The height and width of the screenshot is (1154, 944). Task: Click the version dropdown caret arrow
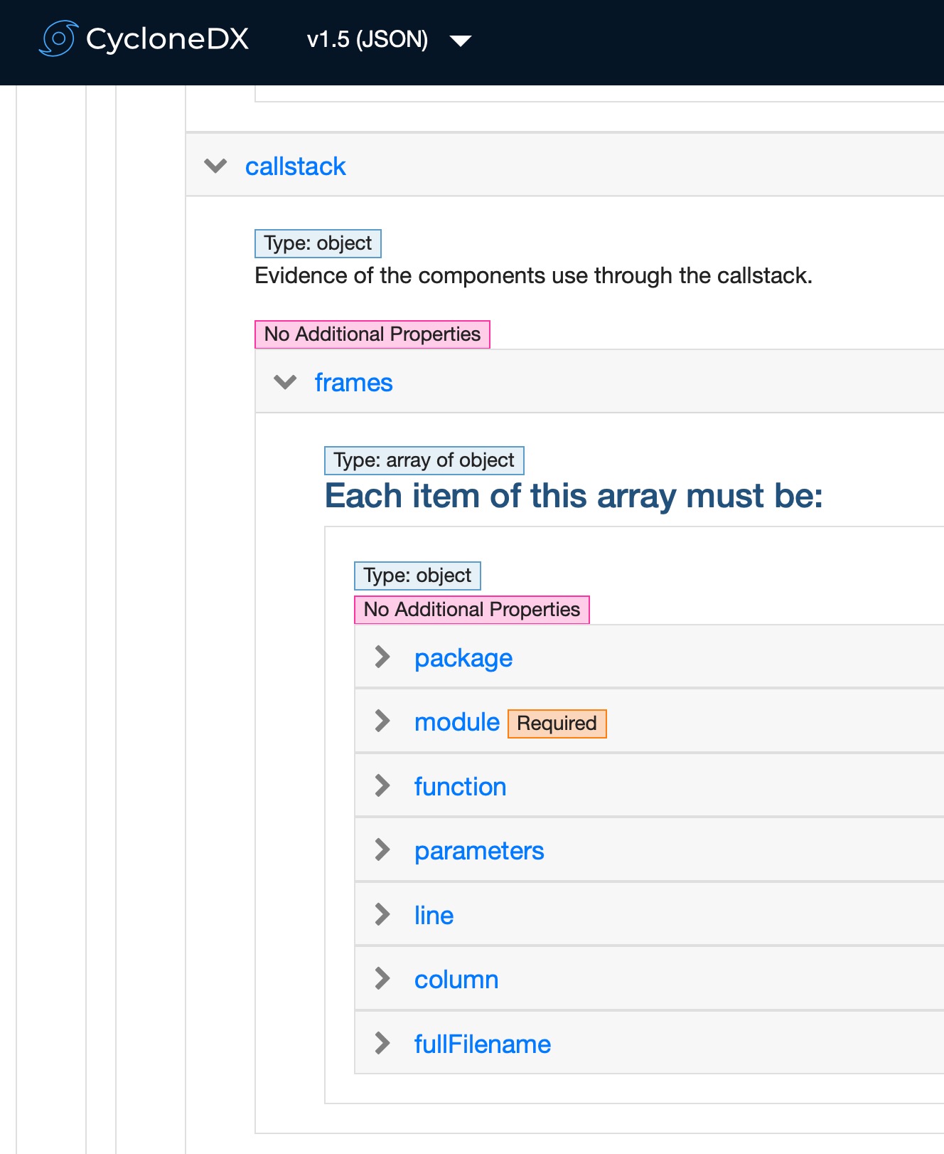[x=461, y=41]
